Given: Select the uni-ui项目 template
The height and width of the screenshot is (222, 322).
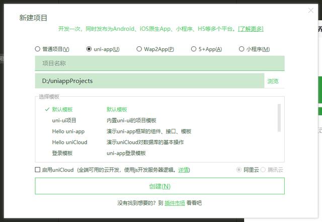Looking at the screenshot, I should click(x=64, y=120).
